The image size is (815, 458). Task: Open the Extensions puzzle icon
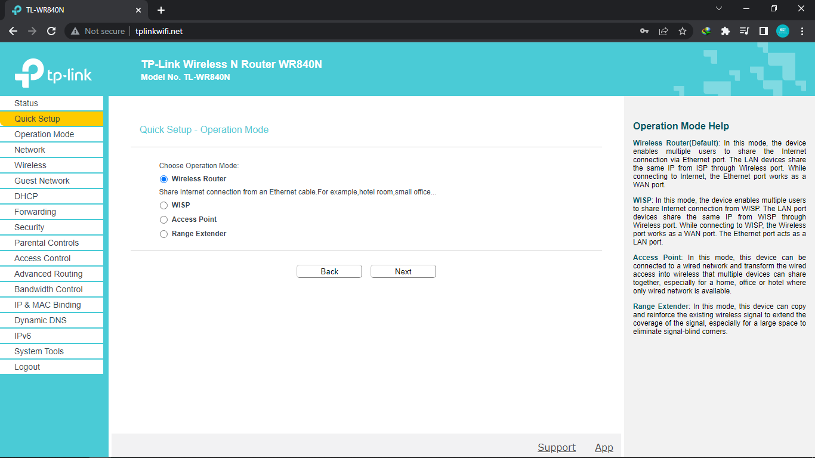726,31
